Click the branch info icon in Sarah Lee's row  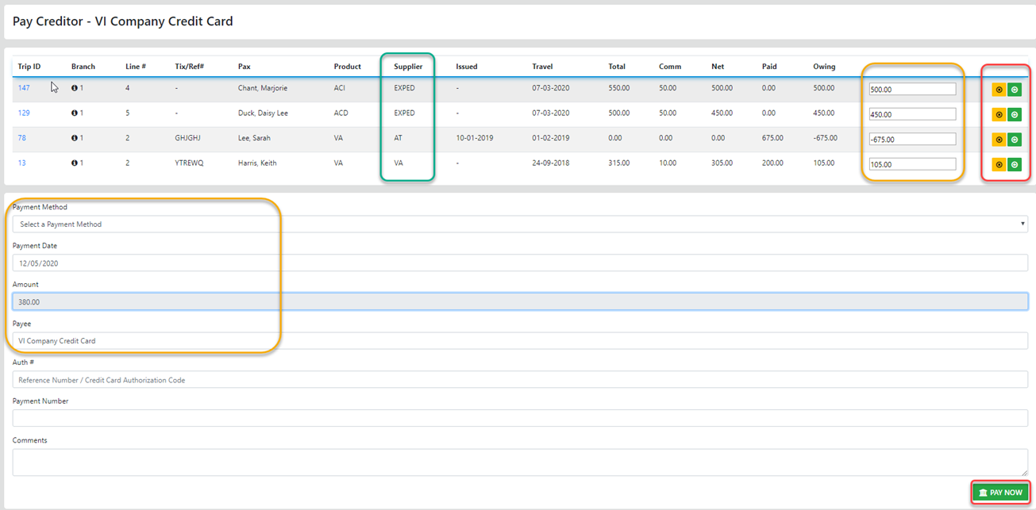[x=75, y=138]
